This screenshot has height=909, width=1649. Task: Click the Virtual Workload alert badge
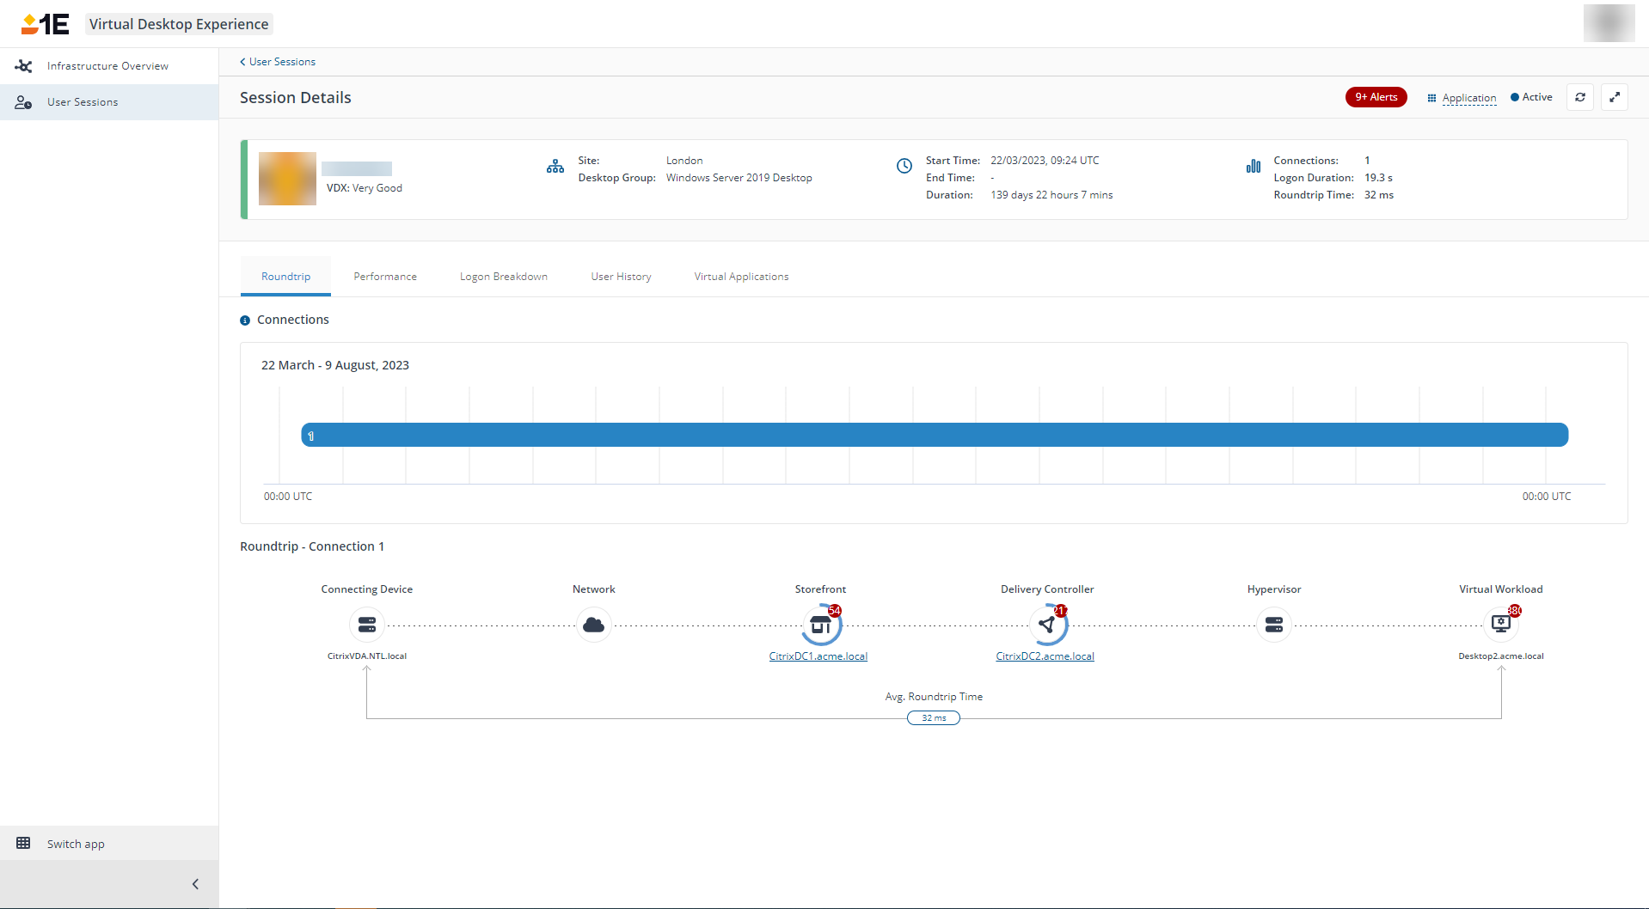click(1515, 611)
